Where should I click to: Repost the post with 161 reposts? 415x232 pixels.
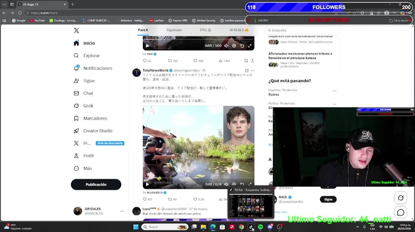tap(172, 199)
